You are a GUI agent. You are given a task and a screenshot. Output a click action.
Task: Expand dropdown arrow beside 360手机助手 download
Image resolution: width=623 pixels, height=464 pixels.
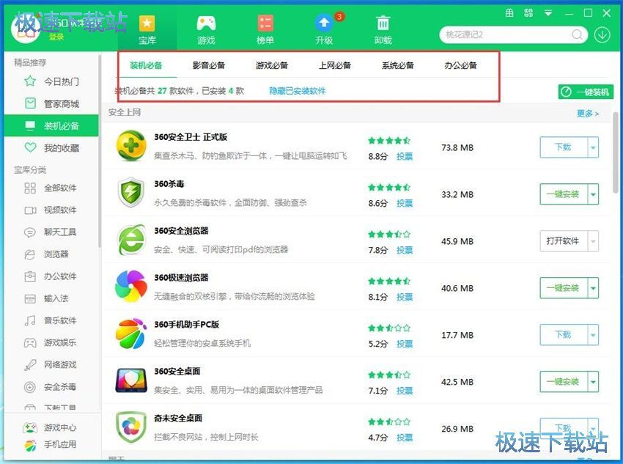[x=593, y=335]
